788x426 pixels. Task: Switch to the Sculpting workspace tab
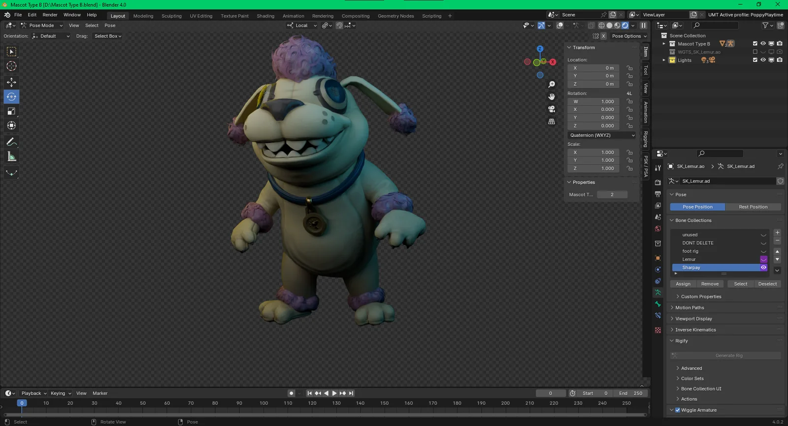click(171, 16)
